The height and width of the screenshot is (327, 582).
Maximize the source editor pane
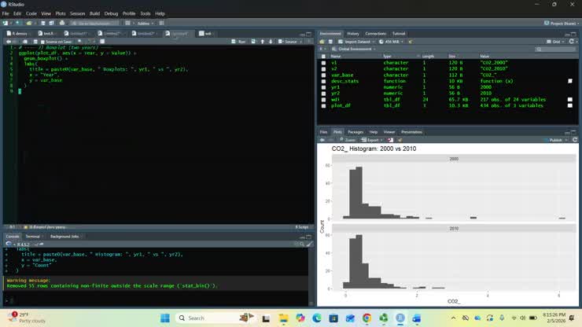(309, 34)
